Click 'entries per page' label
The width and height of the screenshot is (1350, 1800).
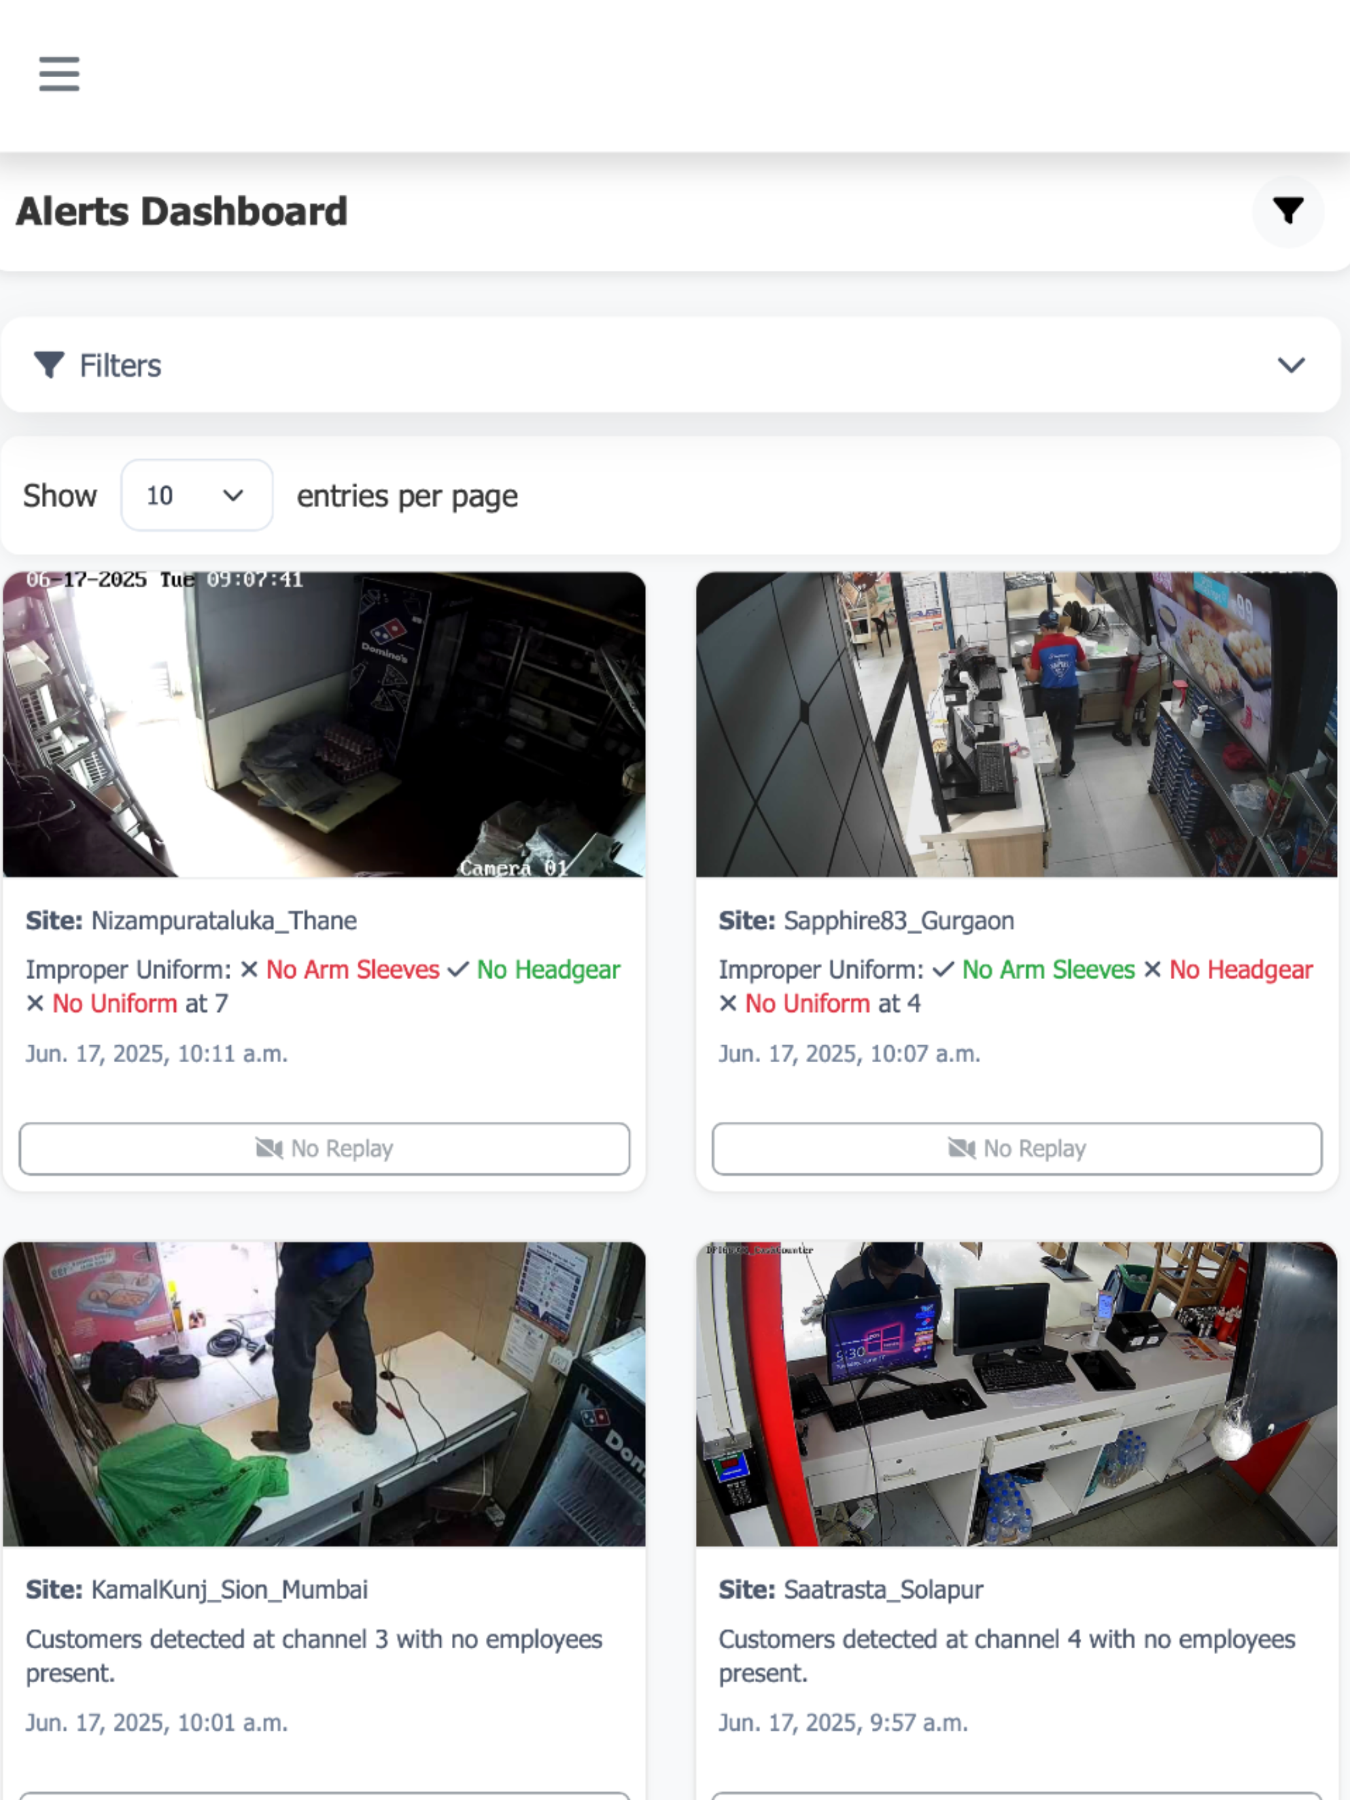click(x=407, y=496)
